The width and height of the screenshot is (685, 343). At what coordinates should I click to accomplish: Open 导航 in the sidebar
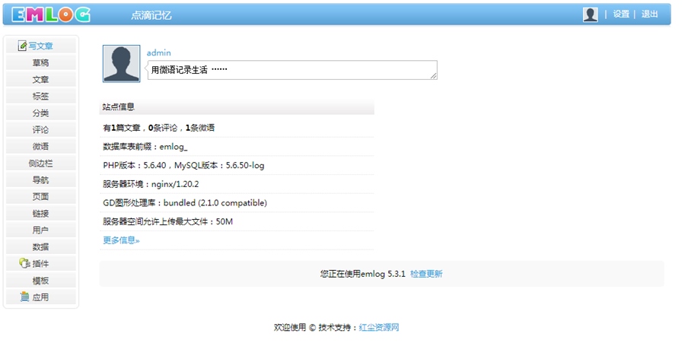coord(40,179)
